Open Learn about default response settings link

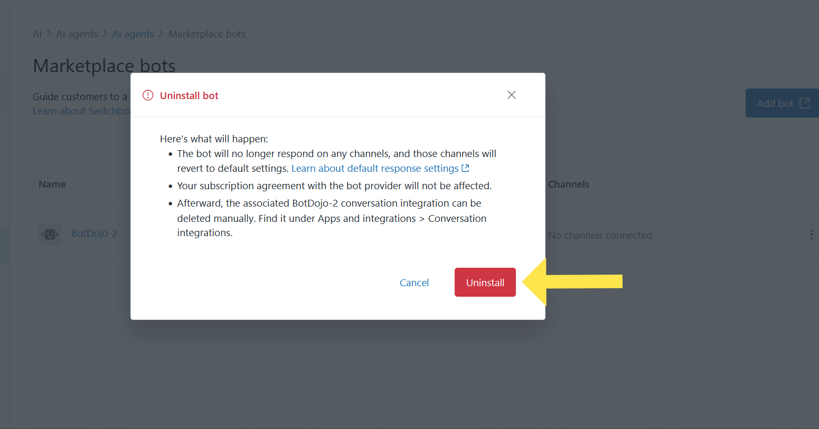374,169
